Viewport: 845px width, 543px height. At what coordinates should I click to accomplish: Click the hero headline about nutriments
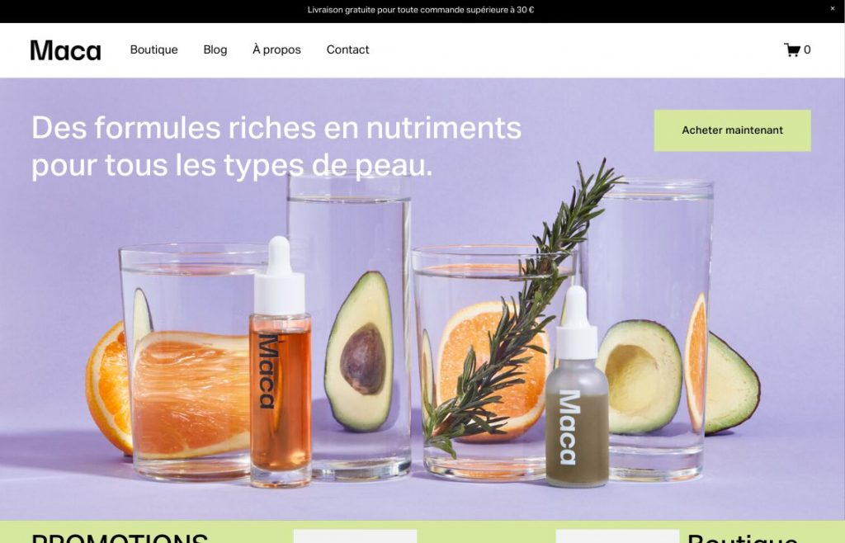pyautogui.click(x=276, y=146)
